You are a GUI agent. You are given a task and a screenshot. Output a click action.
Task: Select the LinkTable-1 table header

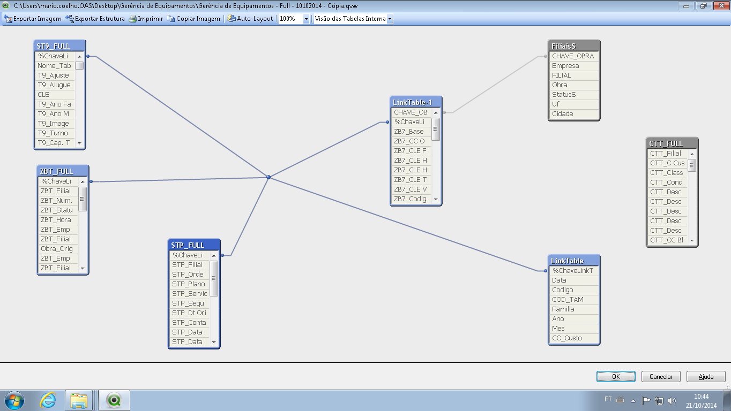click(x=416, y=102)
